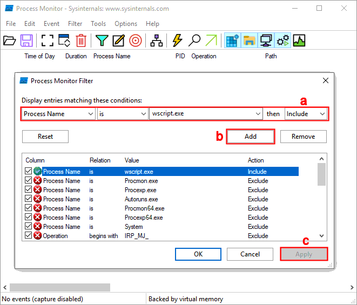This screenshot has width=357, height=305.
Task: Open the Include action dropdown
Action: [x=306, y=114]
